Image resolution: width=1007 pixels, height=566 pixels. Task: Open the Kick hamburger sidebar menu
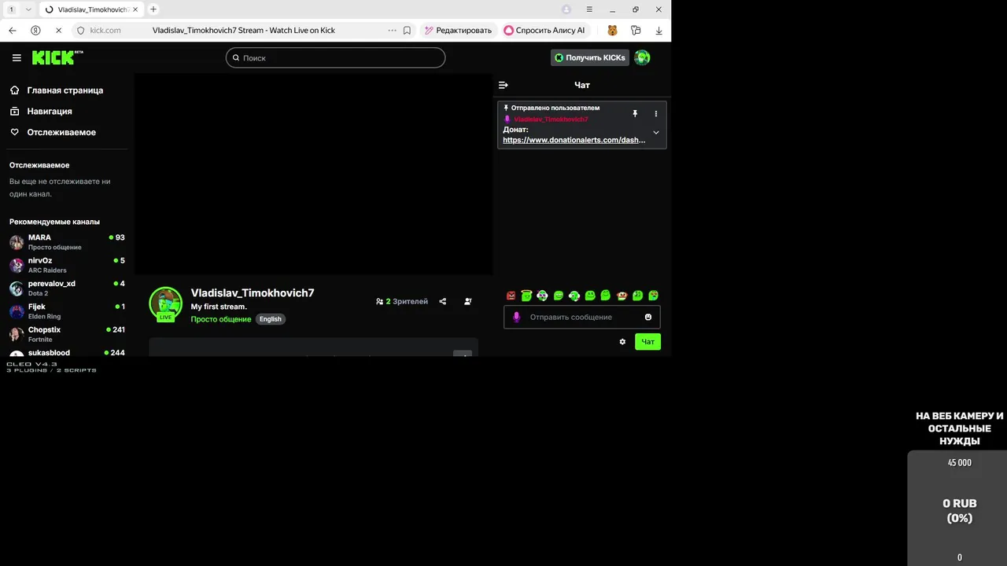click(x=17, y=57)
